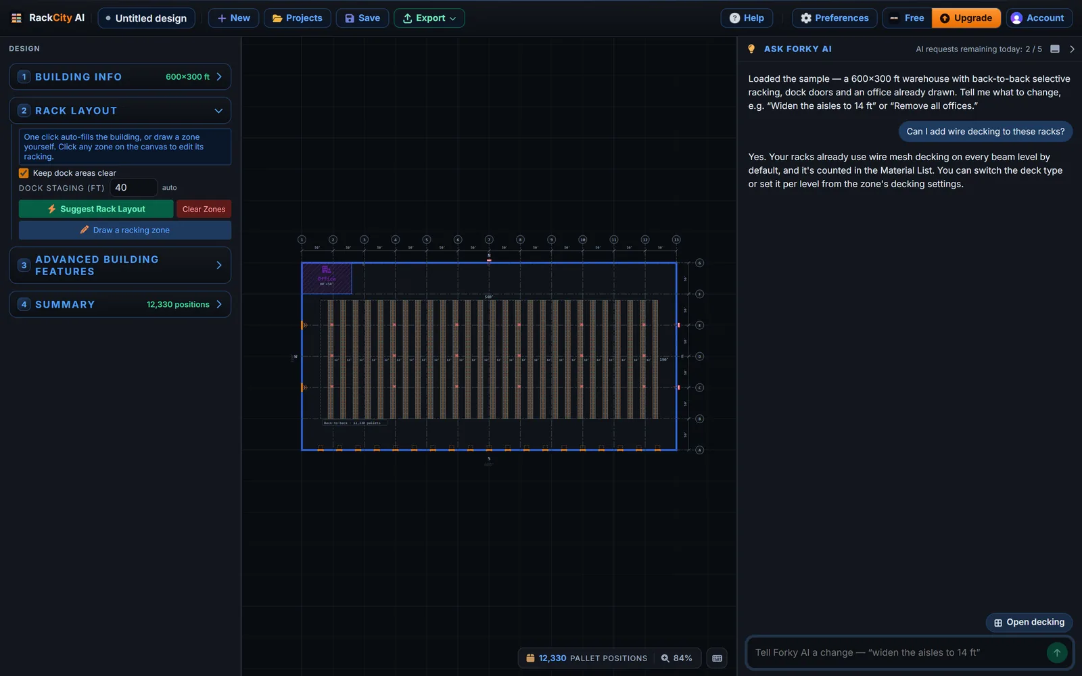Click the AI requests remaining today text
Screen dimensions: 1082x676
click(979, 49)
